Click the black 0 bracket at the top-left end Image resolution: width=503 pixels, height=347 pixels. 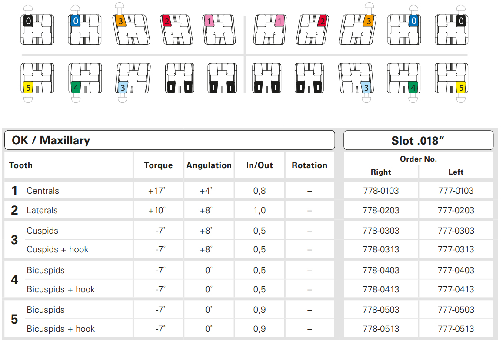[x=37, y=30]
